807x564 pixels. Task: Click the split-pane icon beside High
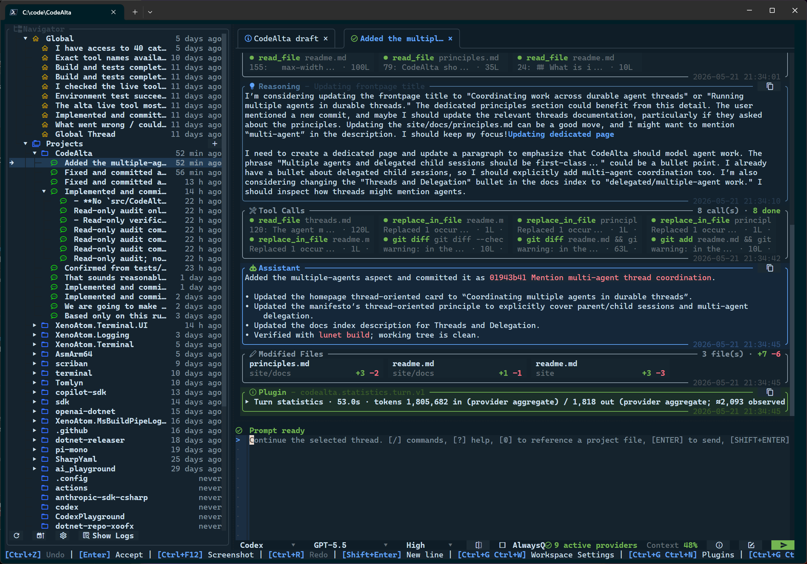point(478,545)
